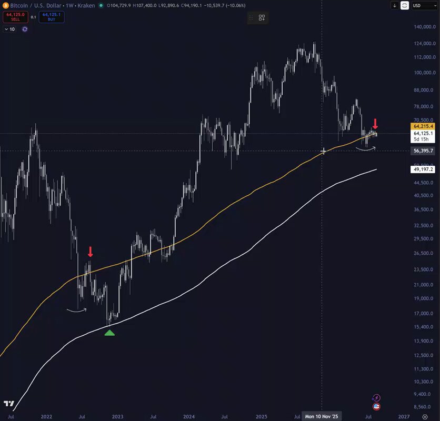Open chart settings hexagon gear icon
This screenshot has width=440, height=421.
[425, 417]
